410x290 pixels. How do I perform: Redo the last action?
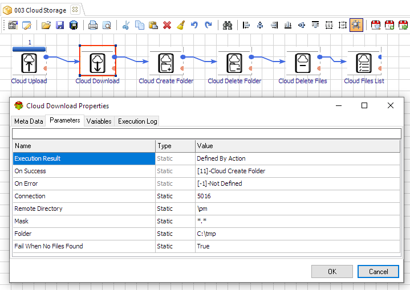click(x=208, y=25)
